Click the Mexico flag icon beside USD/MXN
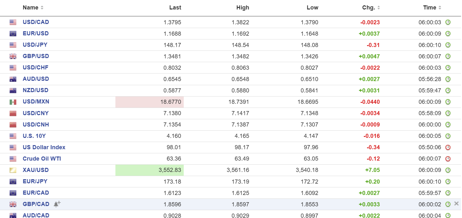 (x=13, y=102)
